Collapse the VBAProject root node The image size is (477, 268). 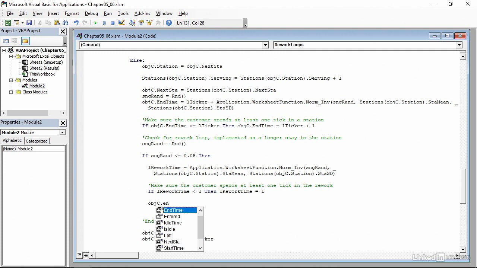[x=4, y=50]
